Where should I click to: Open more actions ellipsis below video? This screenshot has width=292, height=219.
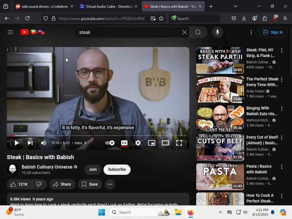click(x=110, y=184)
